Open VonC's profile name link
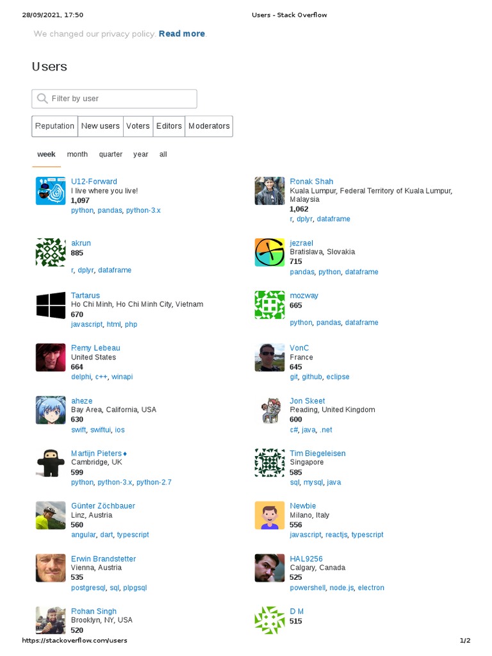492x656 pixels. [x=299, y=348]
